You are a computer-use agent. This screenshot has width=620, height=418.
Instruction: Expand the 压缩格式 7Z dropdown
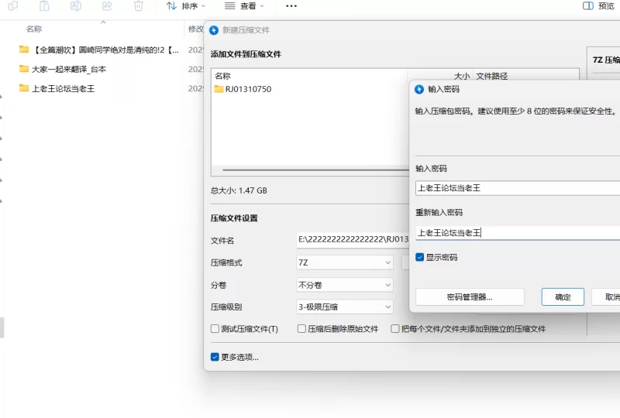pyautogui.click(x=345, y=262)
